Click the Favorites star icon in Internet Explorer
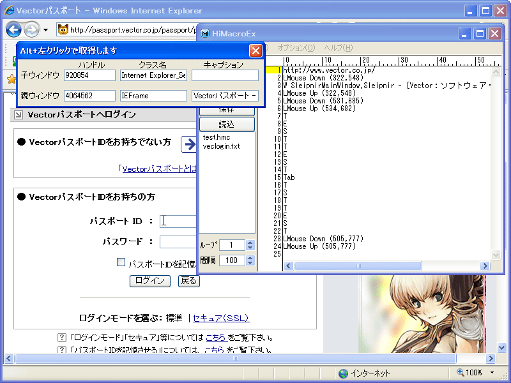This screenshot has width=511, height=383. click(11, 79)
